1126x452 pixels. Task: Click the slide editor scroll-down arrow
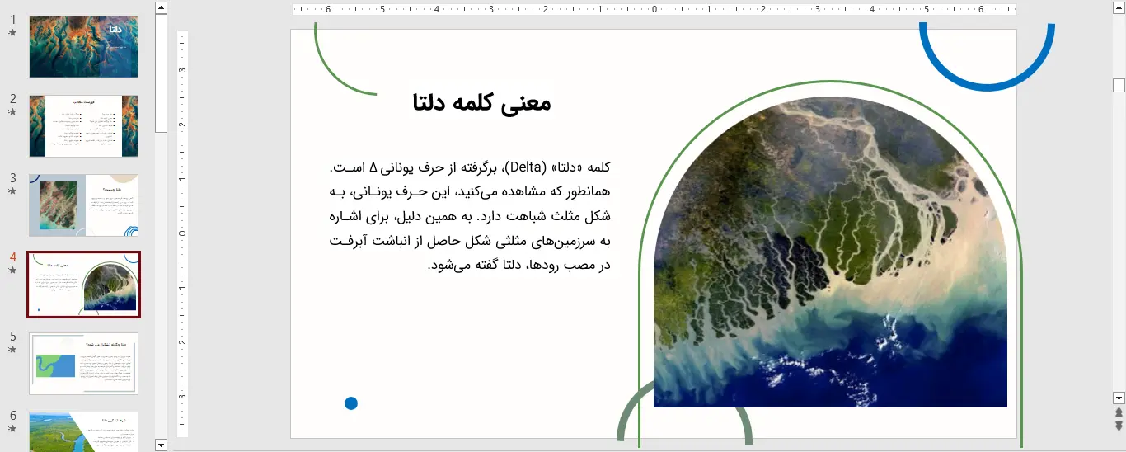click(1119, 398)
